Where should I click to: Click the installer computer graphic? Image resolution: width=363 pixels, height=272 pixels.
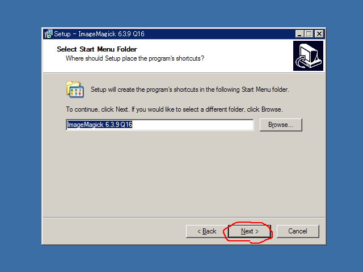tap(308, 56)
